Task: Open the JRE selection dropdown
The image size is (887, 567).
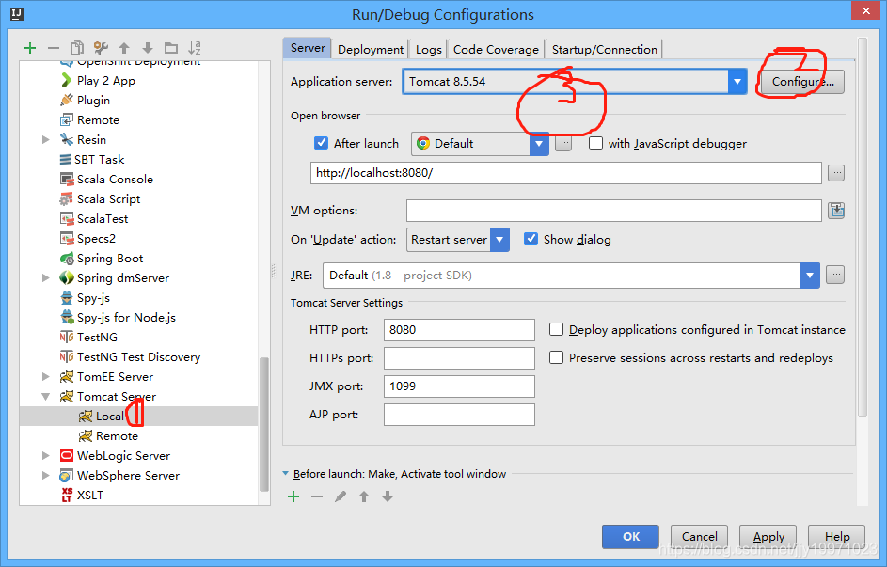Action: click(x=810, y=276)
